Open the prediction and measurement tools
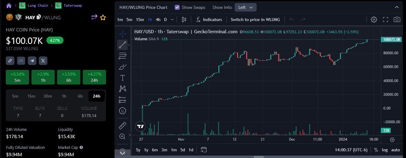The image size is (406, 158). tap(122, 100)
